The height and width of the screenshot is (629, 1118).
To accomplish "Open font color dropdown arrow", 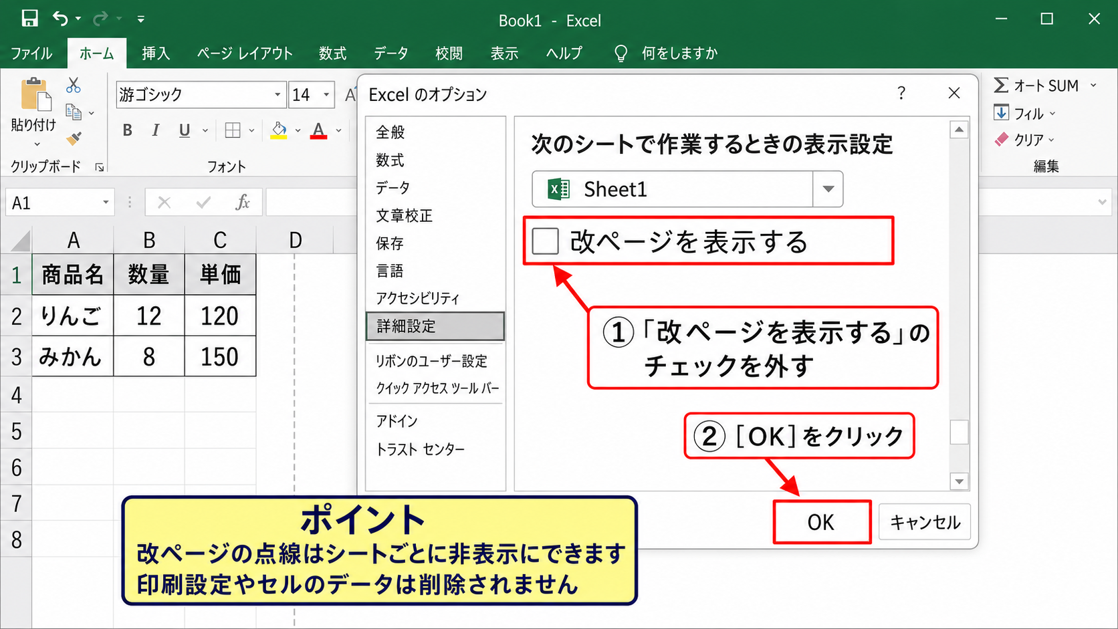I will point(338,130).
